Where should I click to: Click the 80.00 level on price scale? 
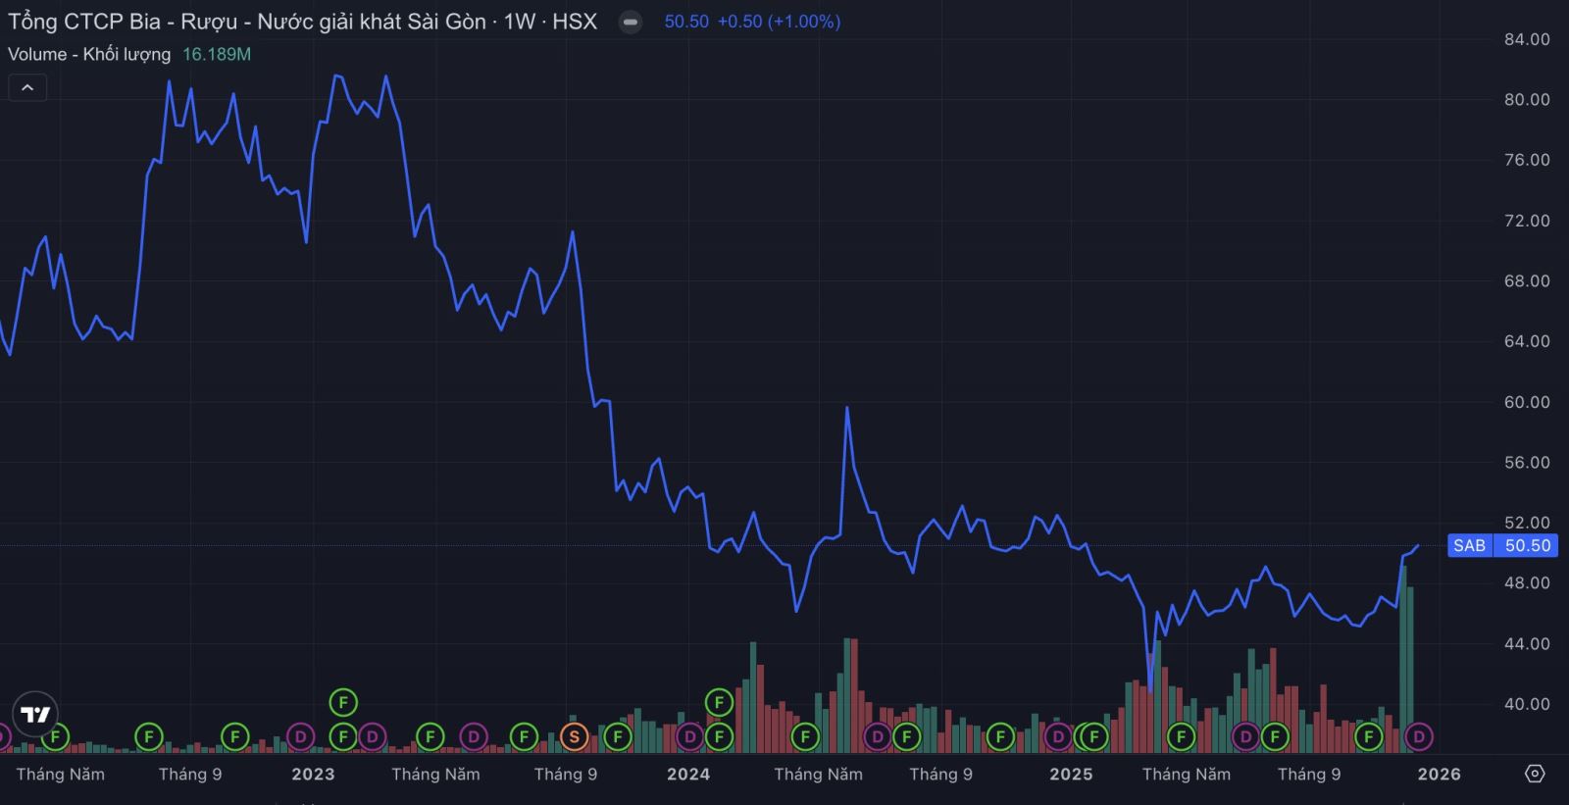pyautogui.click(x=1527, y=99)
